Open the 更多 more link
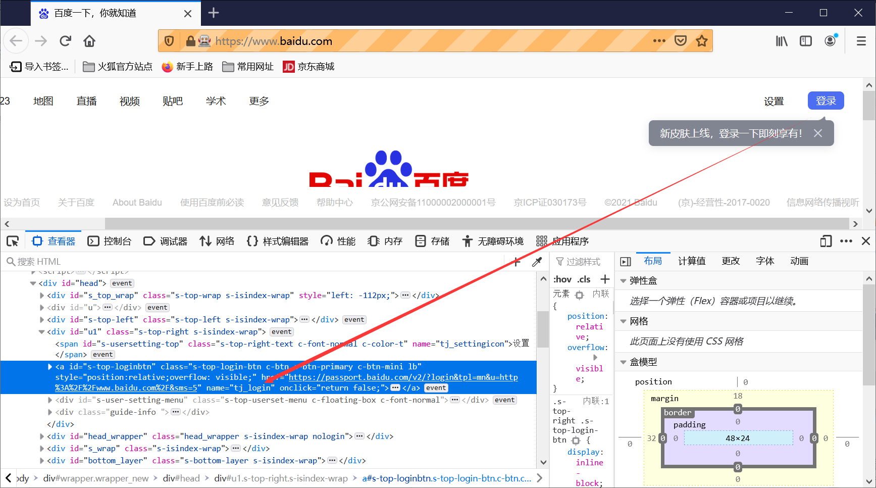The height and width of the screenshot is (488, 876). point(259,101)
